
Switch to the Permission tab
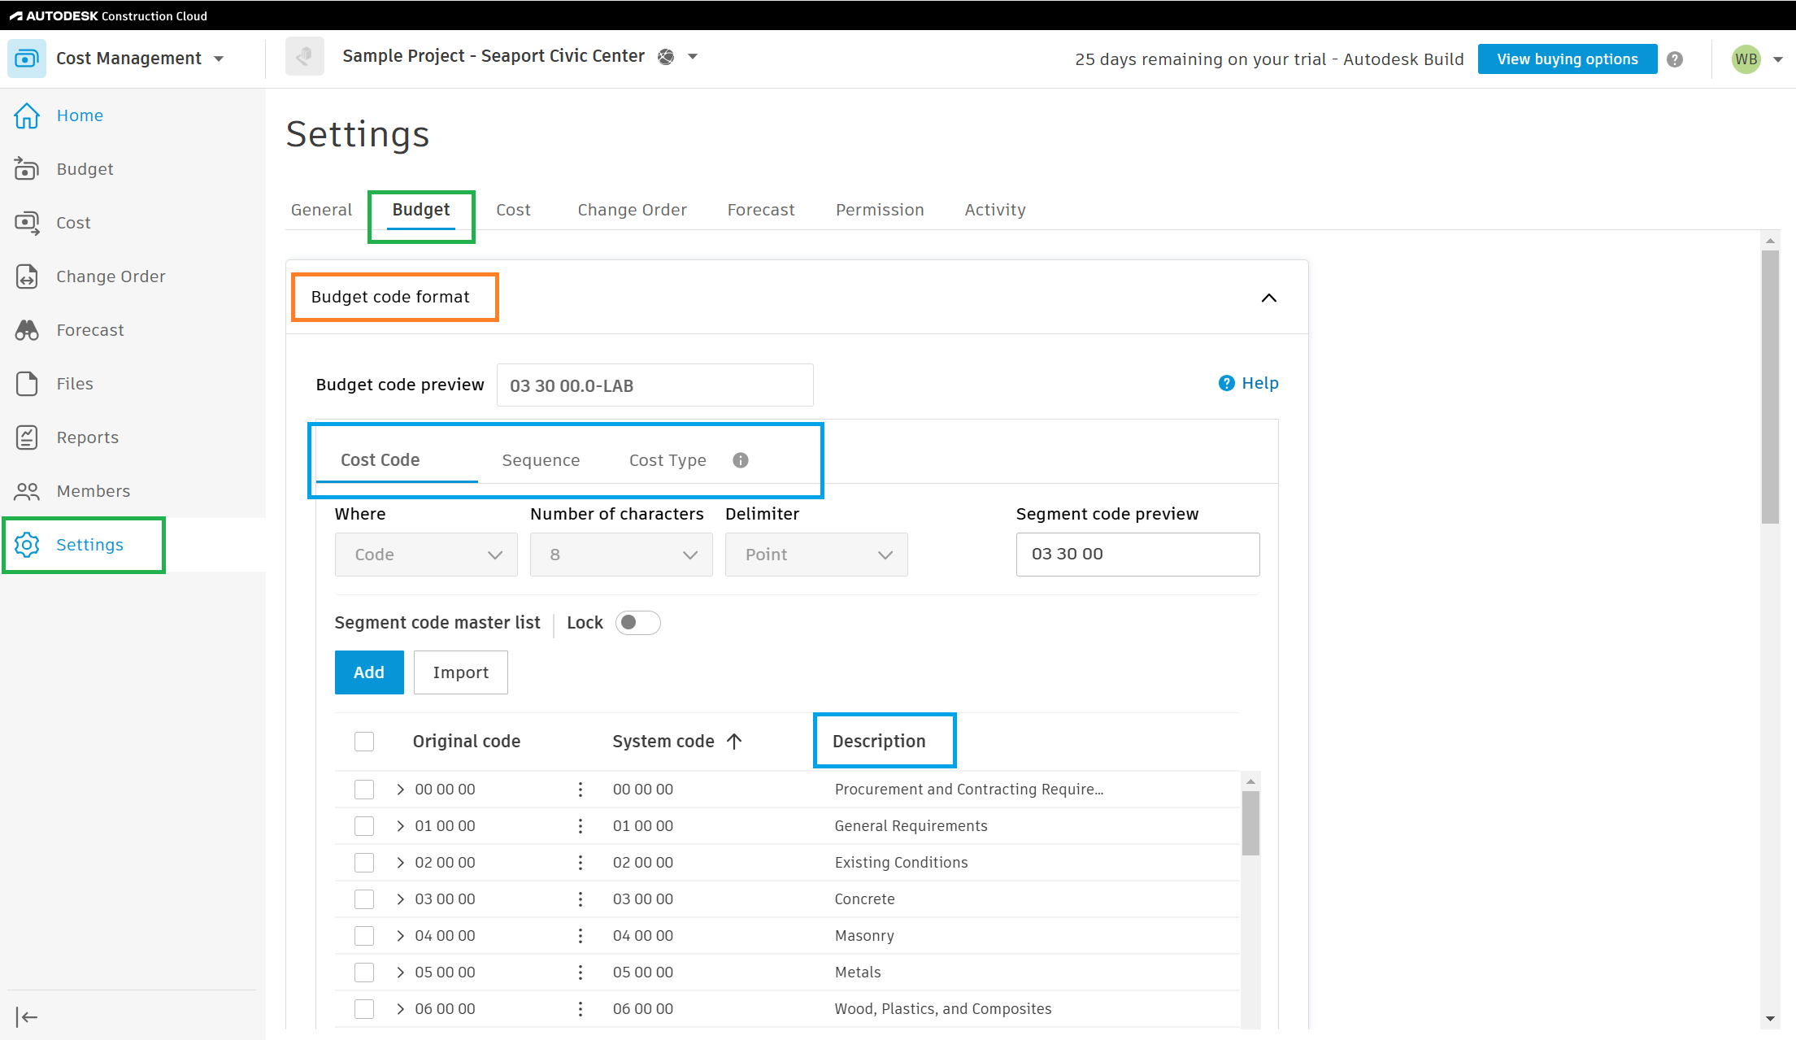tap(880, 210)
